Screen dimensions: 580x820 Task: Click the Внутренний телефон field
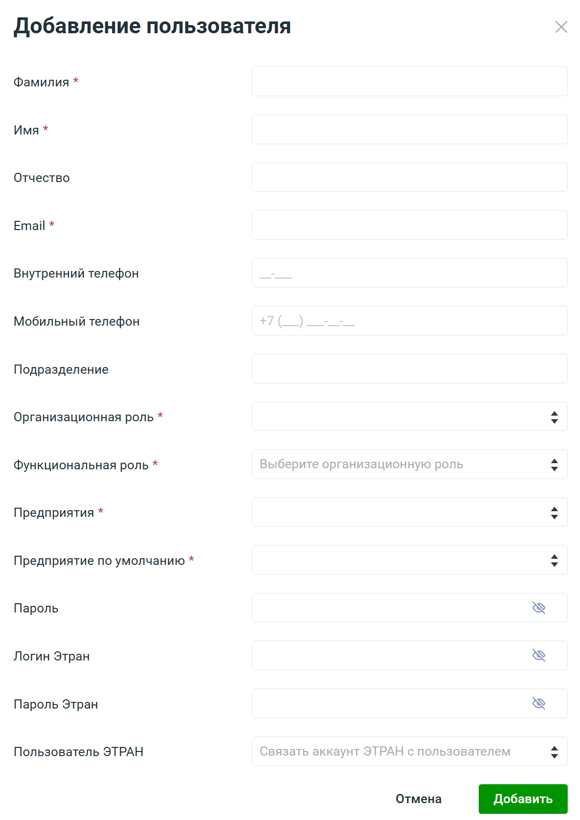coord(409,273)
